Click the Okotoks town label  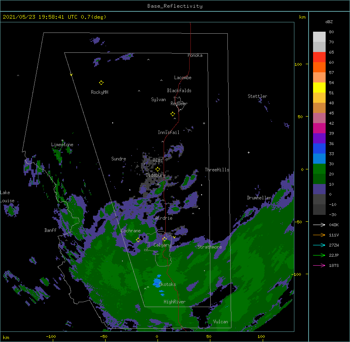tap(167, 284)
